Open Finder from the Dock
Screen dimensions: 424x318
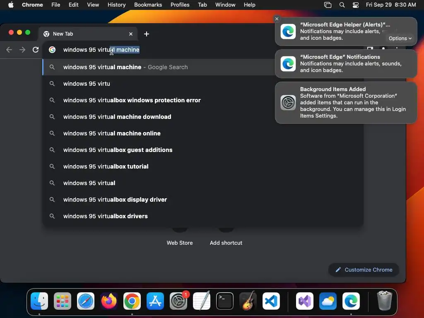39,301
